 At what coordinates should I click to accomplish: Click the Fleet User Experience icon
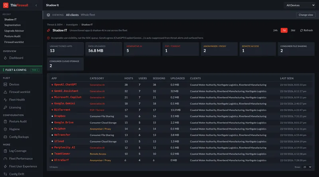tap(5, 166)
